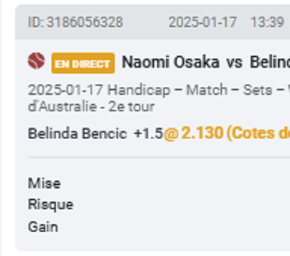Image resolution: width=290 pixels, height=256 pixels.
Task: Click the Gain row label
Action: pyautogui.click(x=43, y=226)
